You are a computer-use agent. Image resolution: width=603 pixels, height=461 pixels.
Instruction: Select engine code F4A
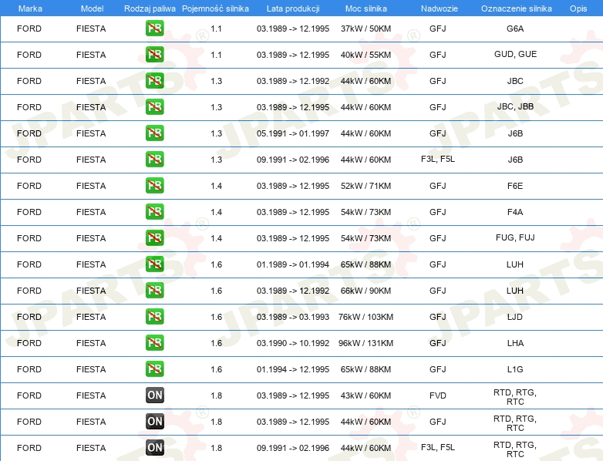pos(515,212)
